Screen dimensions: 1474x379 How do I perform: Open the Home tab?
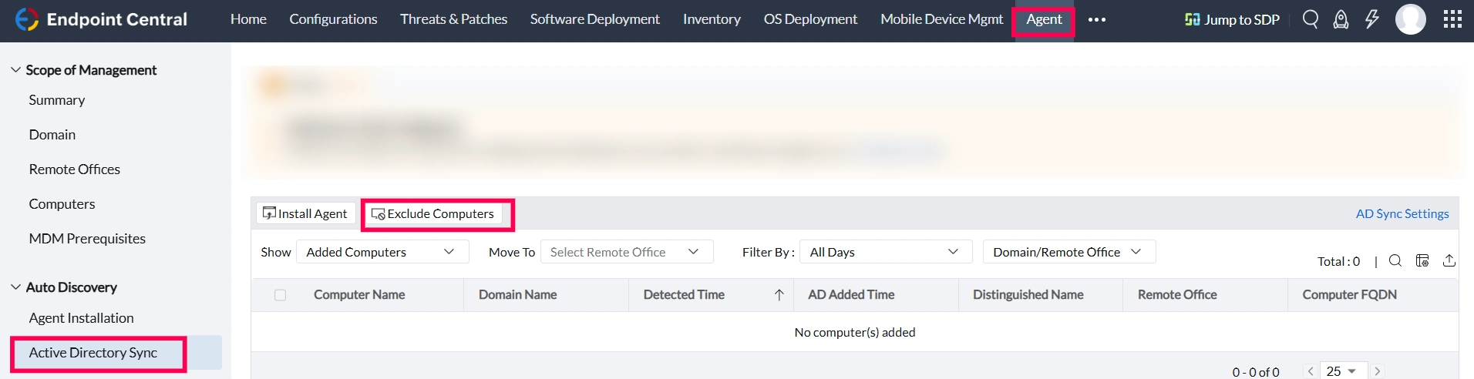248,19
